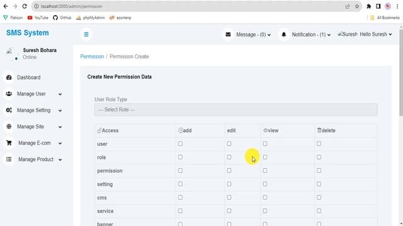The width and height of the screenshot is (403, 226).
Task: Open the phpMyAdmin bookmark
Action: 91,18
